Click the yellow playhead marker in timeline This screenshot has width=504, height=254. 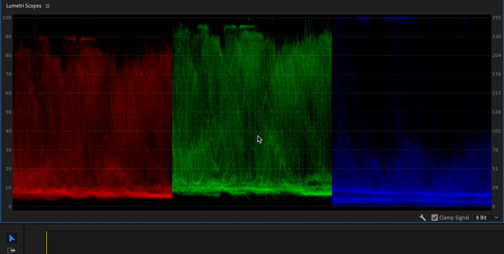[46, 243]
